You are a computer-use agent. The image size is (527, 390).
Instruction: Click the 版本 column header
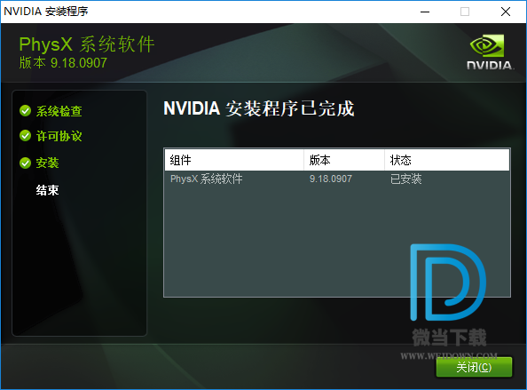point(344,160)
